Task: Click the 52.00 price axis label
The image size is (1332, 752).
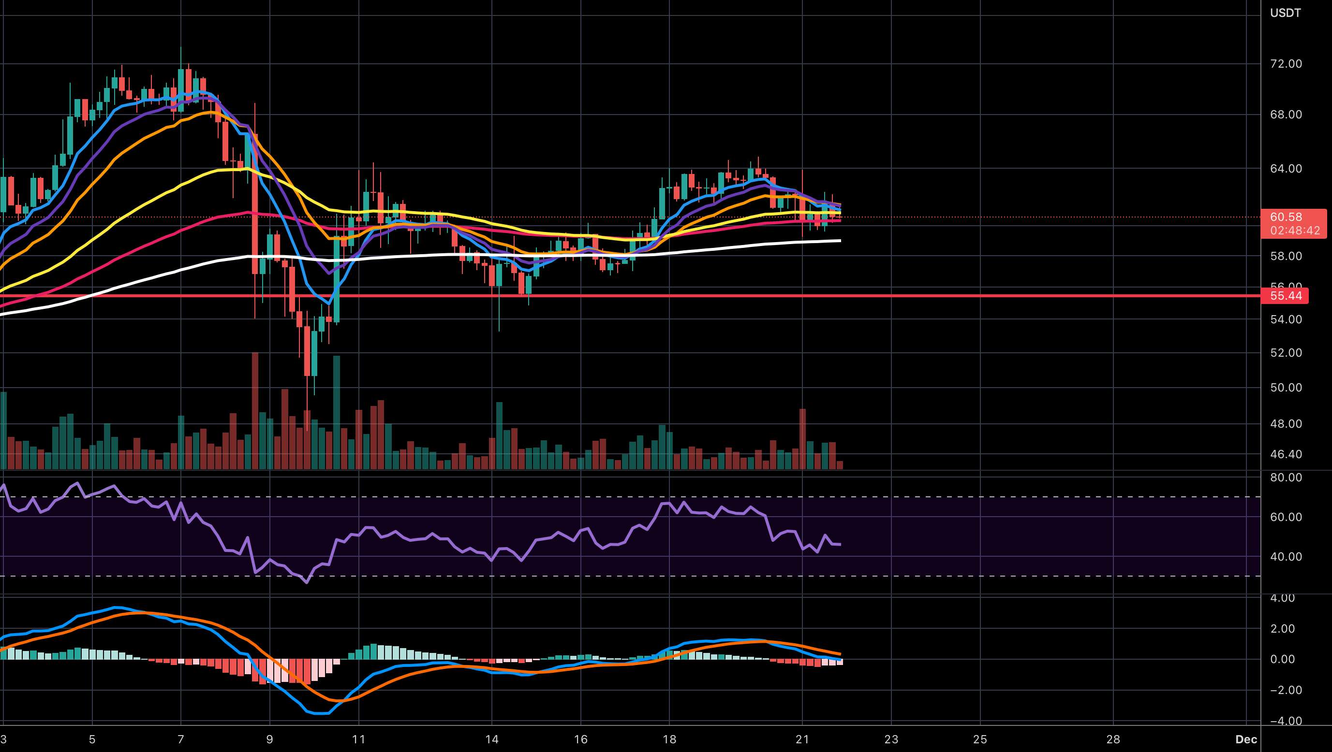Action: (x=1286, y=352)
